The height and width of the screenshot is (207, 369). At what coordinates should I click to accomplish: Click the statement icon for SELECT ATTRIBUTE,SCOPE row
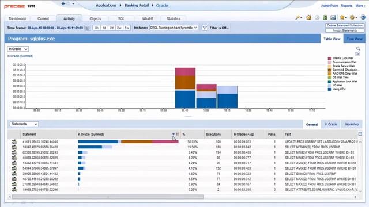(x=14, y=190)
